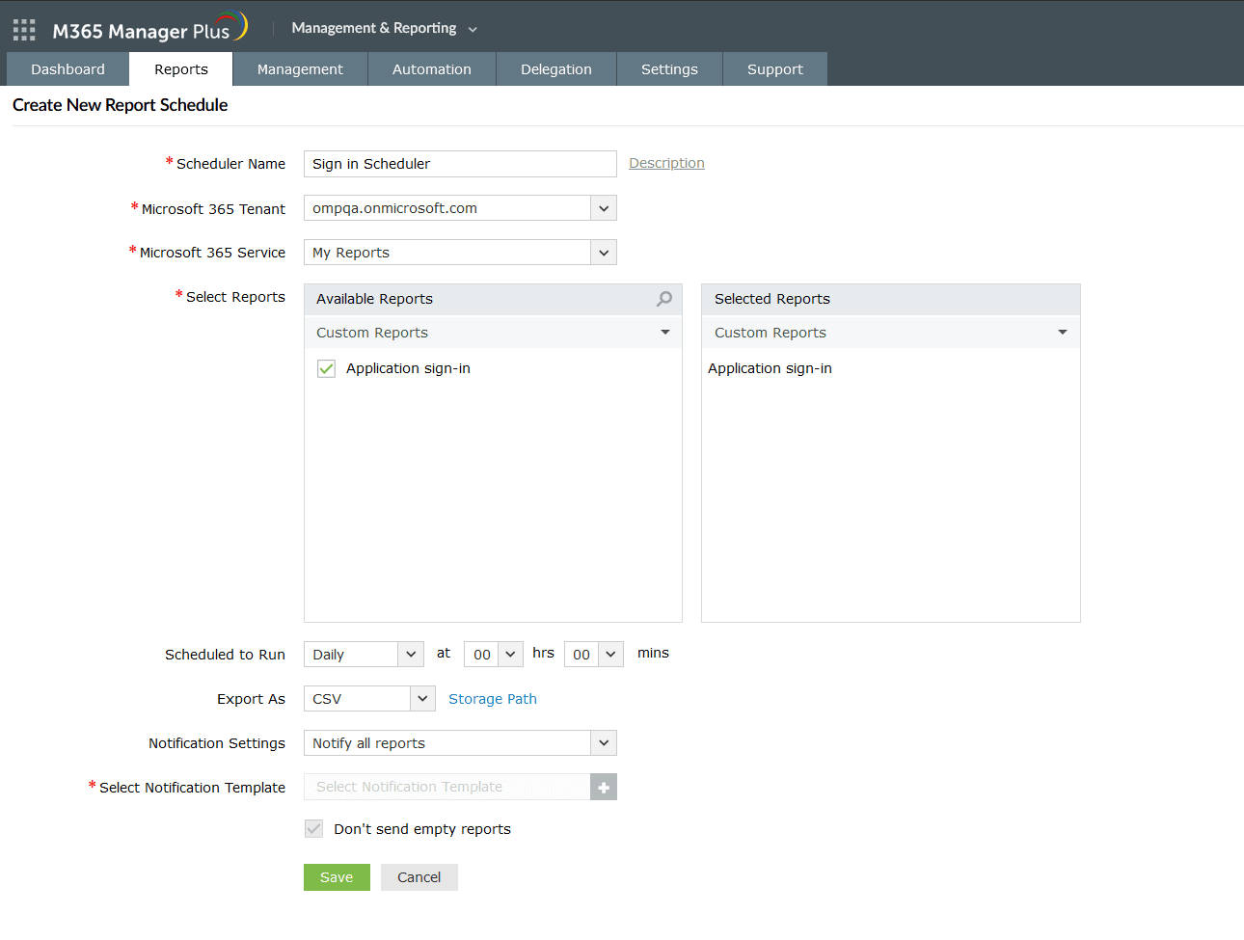Viewport: 1244px width, 940px height.
Task: Select Application sign-in in Selected Reports
Action: 770,368
